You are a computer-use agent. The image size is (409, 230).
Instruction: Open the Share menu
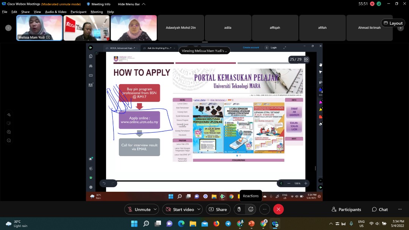pyautogui.click(x=25, y=12)
